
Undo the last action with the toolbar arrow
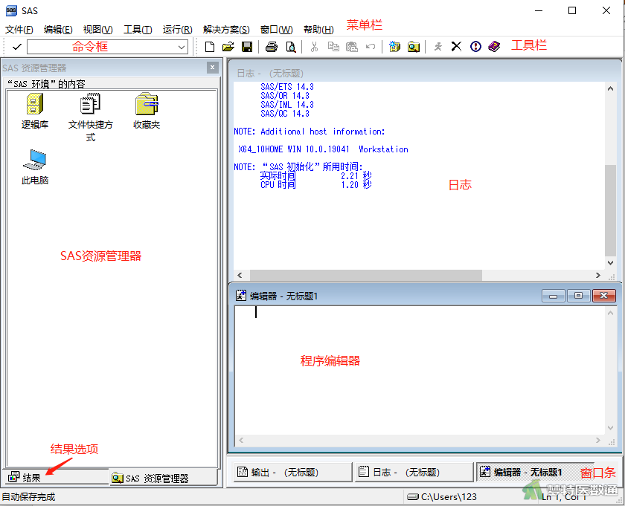tap(371, 47)
